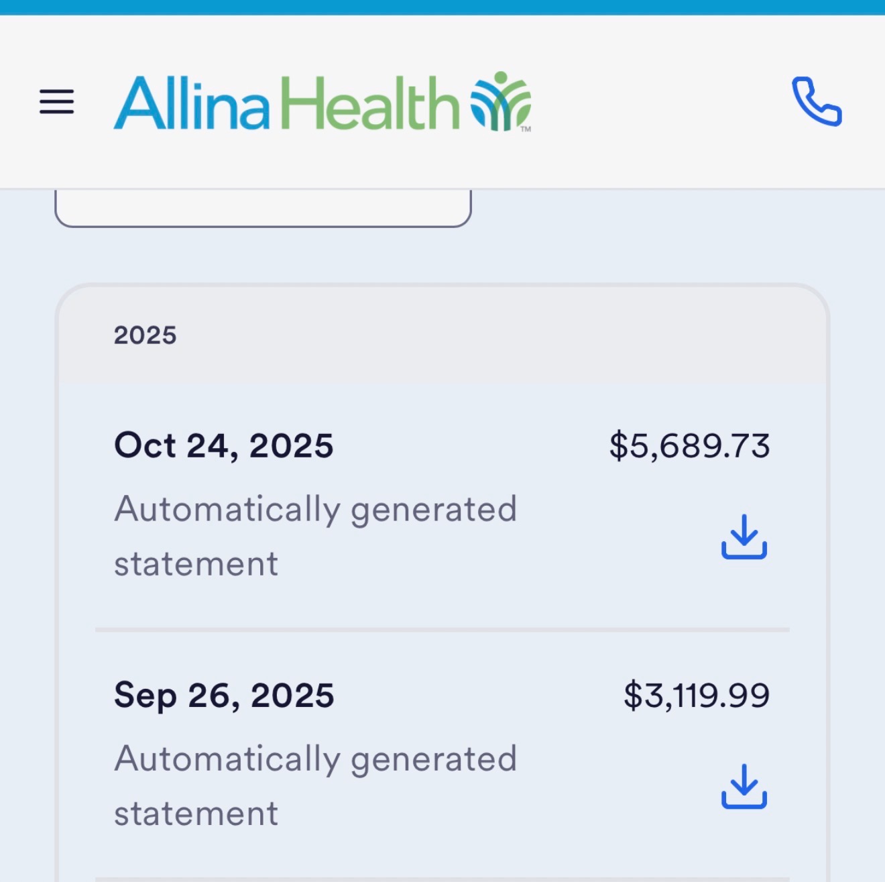
Task: Select the 2025 year header
Action: click(x=145, y=335)
